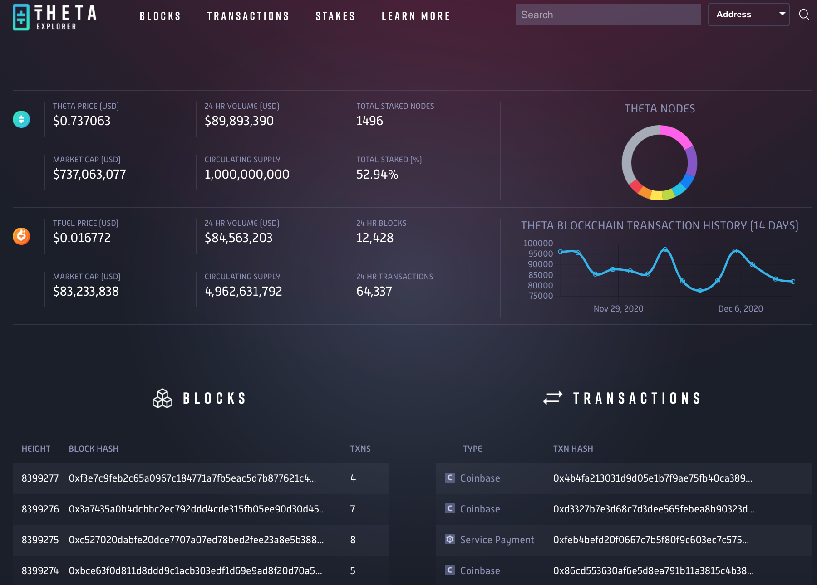
Task: Click the purple segment of Theta Nodes donut
Action: pyautogui.click(x=692, y=161)
